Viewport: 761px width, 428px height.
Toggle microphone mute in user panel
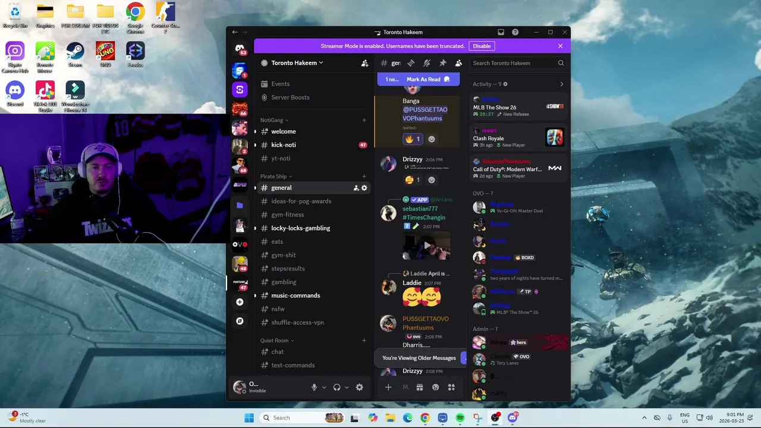[314, 387]
